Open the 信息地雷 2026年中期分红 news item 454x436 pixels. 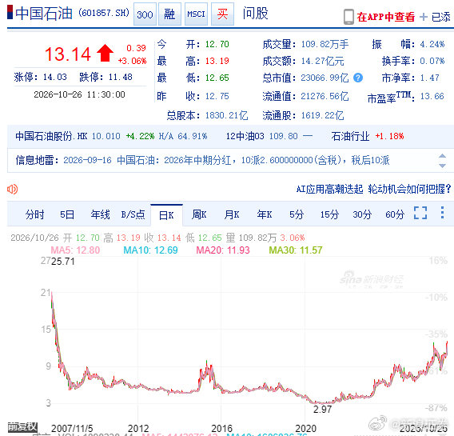click(226, 160)
